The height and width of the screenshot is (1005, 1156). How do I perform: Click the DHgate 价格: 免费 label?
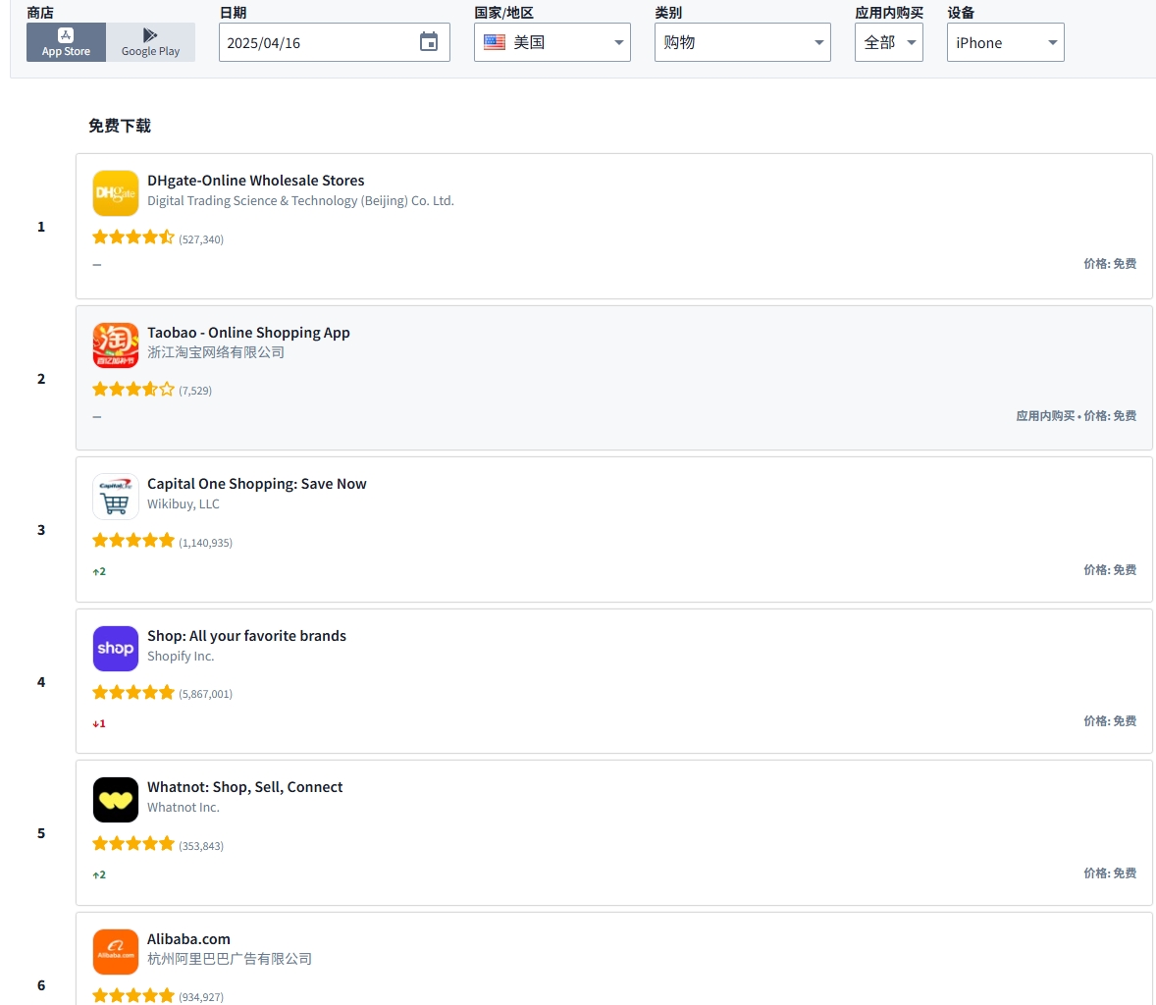point(1110,264)
